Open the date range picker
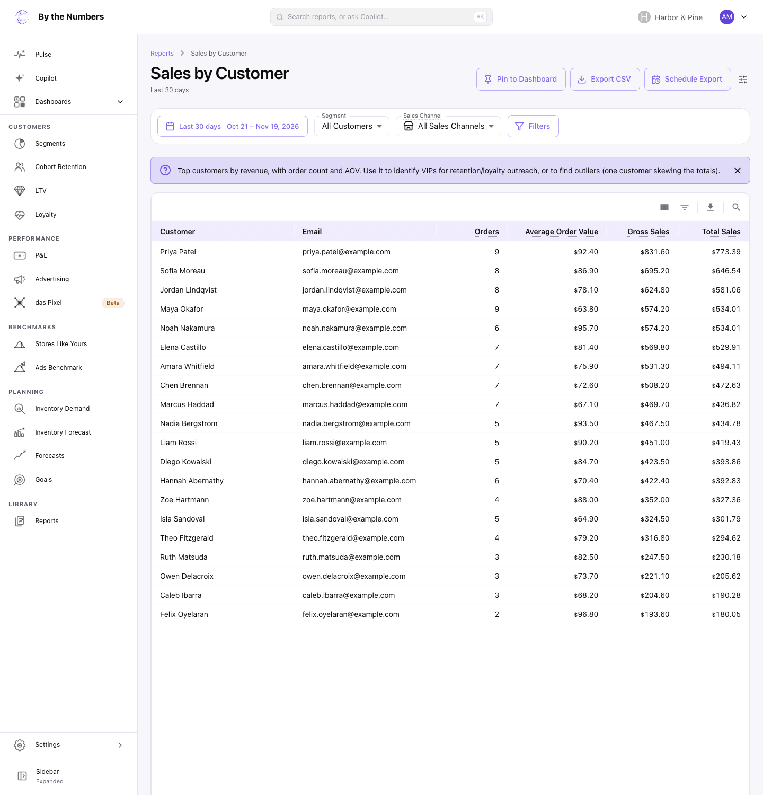 point(233,126)
